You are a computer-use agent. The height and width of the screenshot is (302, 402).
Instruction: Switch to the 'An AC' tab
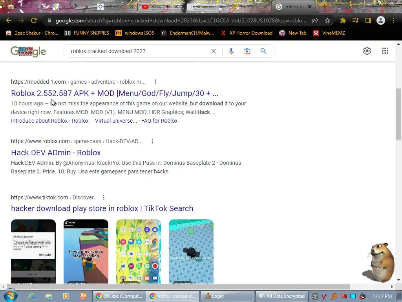coord(69,7)
